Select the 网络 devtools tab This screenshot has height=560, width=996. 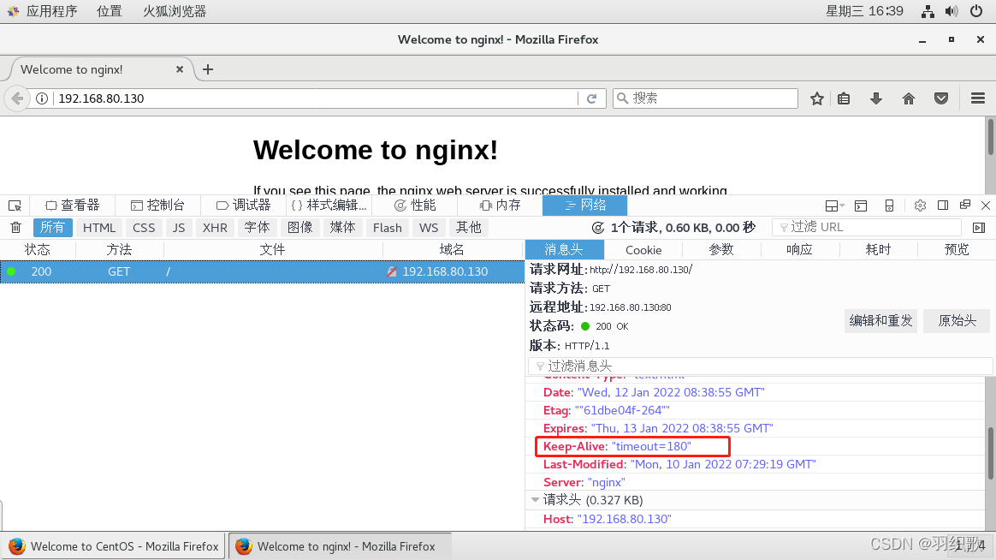pyautogui.click(x=585, y=206)
